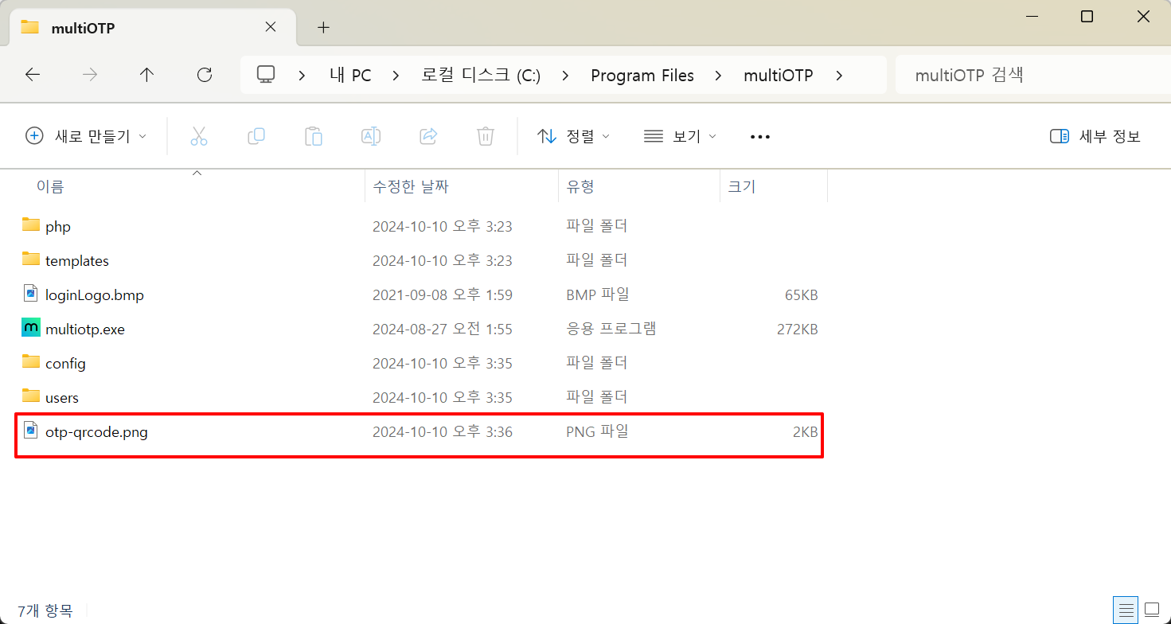Image resolution: width=1171 pixels, height=624 pixels.
Task: Open the 새로 만들기 dropdown
Action: [86, 136]
